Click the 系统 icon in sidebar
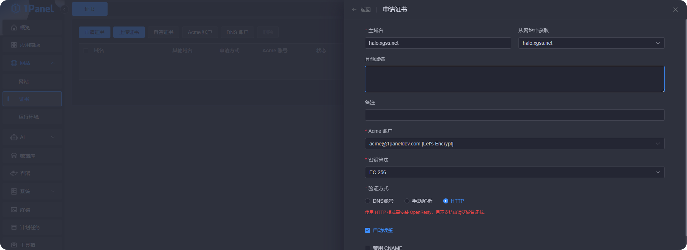This screenshot has width=687, height=250. coord(14,191)
